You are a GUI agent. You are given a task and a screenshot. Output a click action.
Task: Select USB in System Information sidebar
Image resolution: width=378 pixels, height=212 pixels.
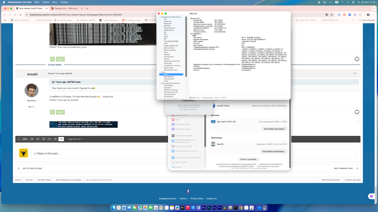point(166,43)
